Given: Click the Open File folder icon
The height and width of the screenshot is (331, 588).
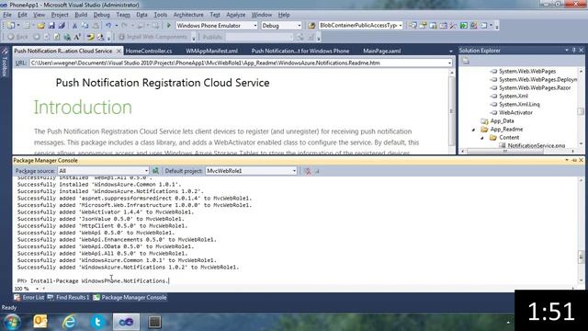Looking at the screenshot, I should 40,26.
